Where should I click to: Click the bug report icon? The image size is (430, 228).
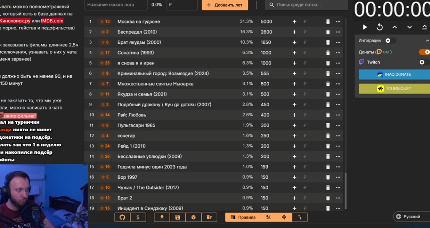coord(193,217)
